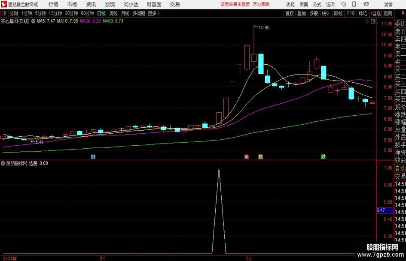Screen dimensions: 406x261
Task: Open the headset customer service icon
Action: [x=344, y=4]
